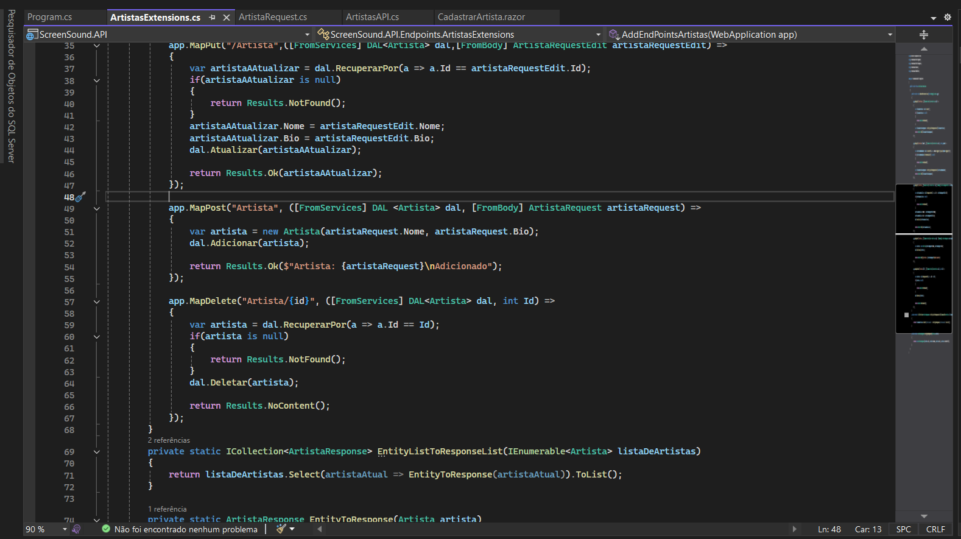The width and height of the screenshot is (961, 539).
Task: Click 'dal.Atualizar(artistaAAtualizar);' on line 44
Action: coord(275,150)
